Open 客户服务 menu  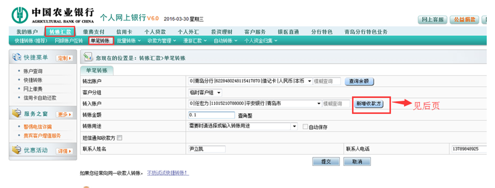tap(255, 32)
